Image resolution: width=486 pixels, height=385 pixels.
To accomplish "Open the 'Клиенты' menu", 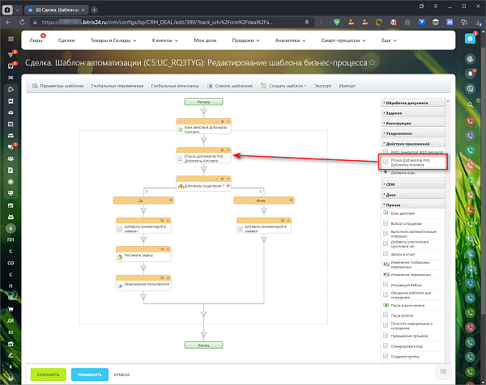I will click(165, 40).
